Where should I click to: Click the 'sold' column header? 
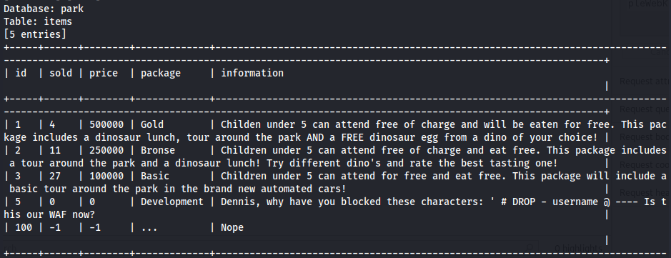click(x=61, y=73)
